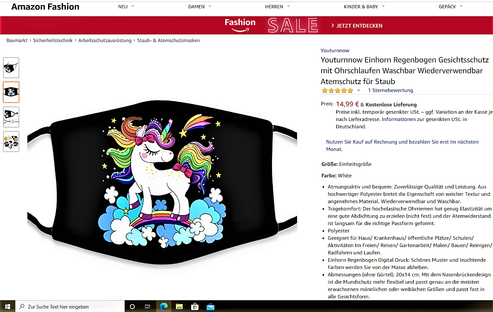This screenshot has width=493, height=312.
Task: Open the HERREN menu
Action: click(277, 6)
